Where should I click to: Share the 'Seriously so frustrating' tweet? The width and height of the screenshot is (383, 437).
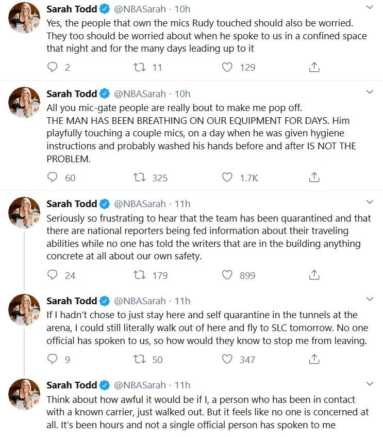(x=314, y=275)
